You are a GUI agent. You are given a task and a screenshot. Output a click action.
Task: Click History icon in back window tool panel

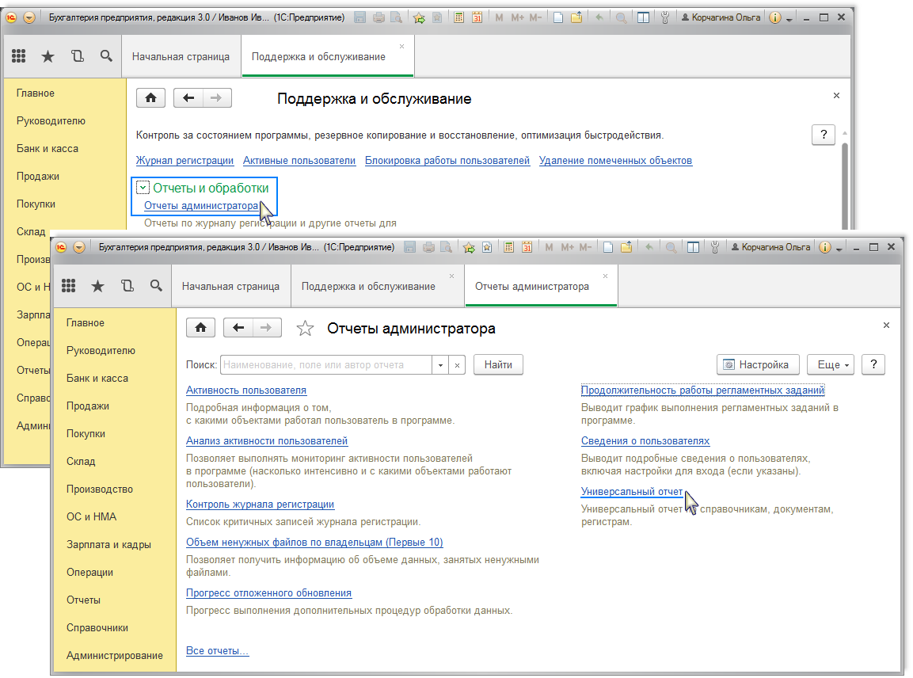pyautogui.click(x=77, y=56)
